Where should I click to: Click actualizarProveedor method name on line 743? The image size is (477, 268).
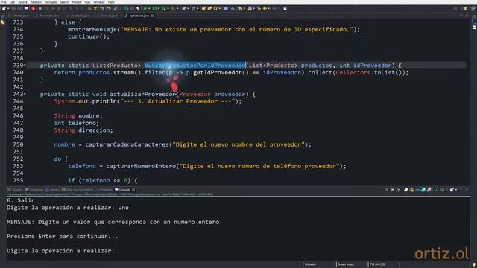(x=142, y=95)
